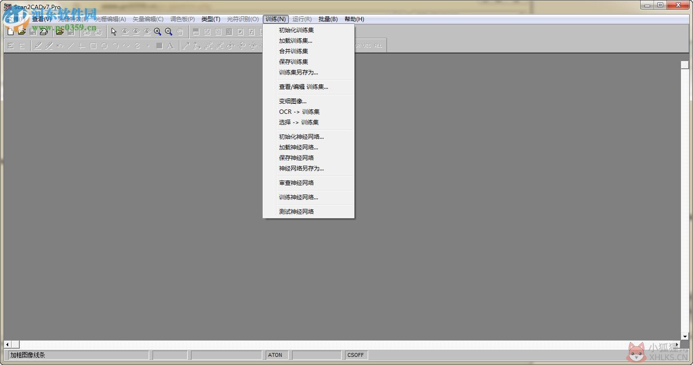The height and width of the screenshot is (365, 693).
Task: Select the Z-shaped polyline tool
Action: [137, 46]
